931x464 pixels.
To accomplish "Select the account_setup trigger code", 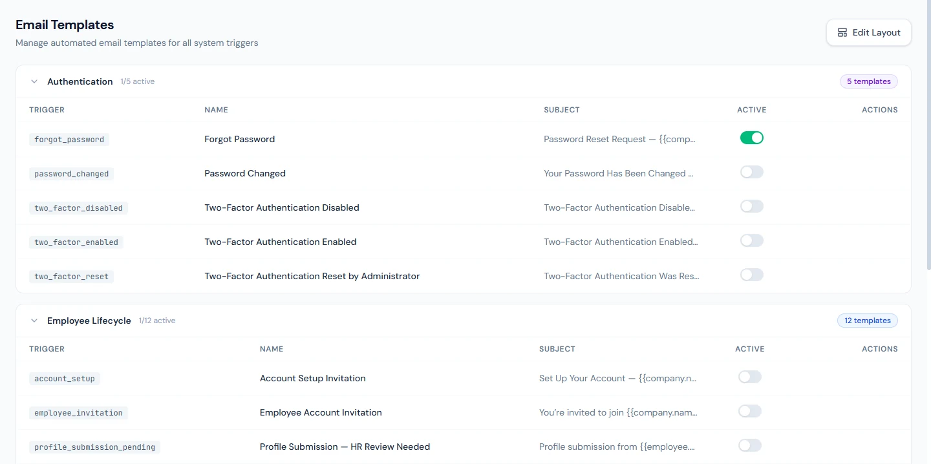I will pos(65,379).
